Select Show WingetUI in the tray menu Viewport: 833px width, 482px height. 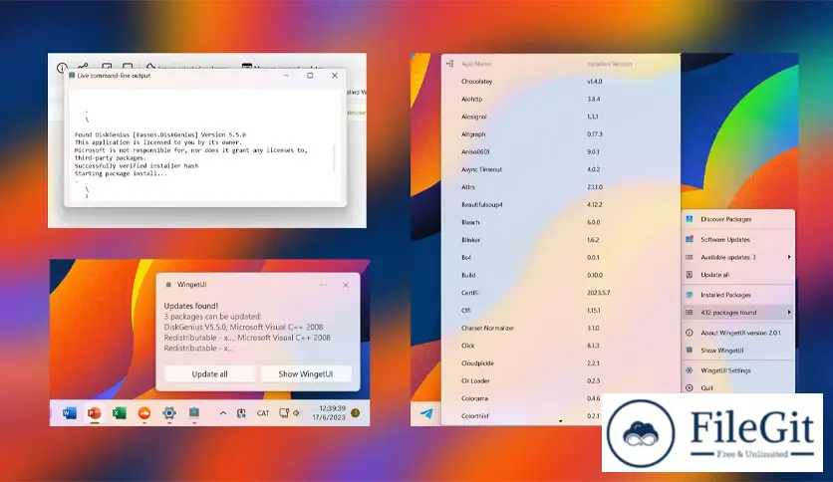click(738, 351)
